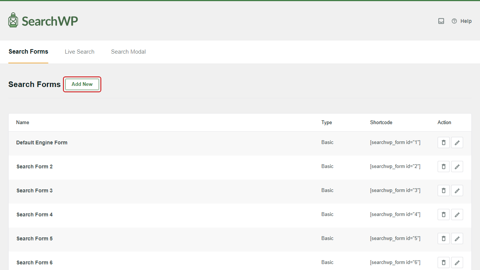
Task: Click the Search Form 2 name
Action: click(34, 166)
